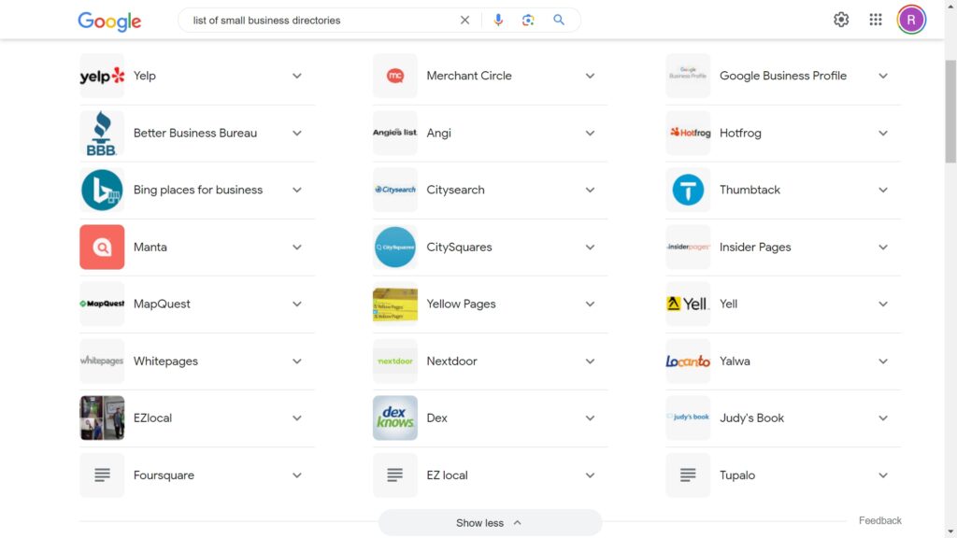957x538 pixels.
Task: Expand the Google Business Profile entry
Action: click(x=883, y=75)
